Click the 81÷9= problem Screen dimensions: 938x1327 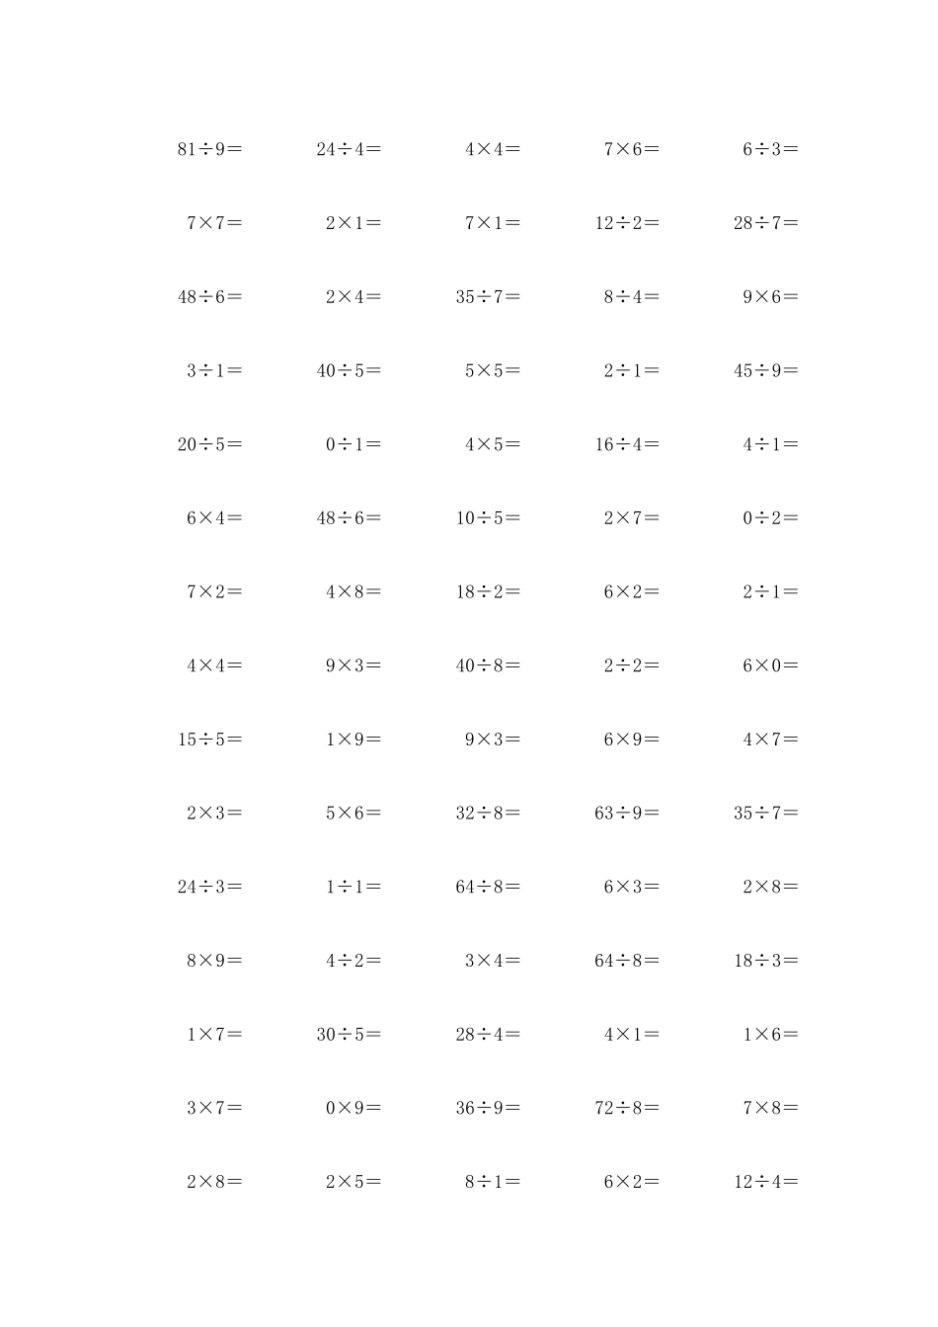coord(209,150)
